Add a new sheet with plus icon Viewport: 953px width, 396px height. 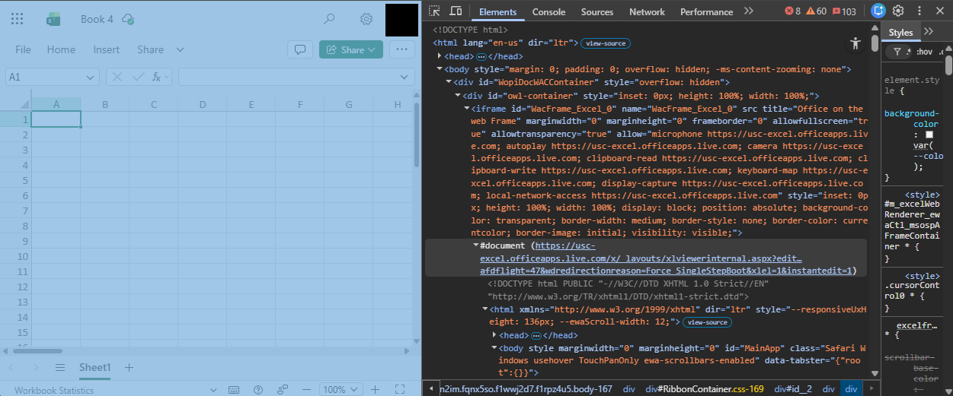[129, 367]
